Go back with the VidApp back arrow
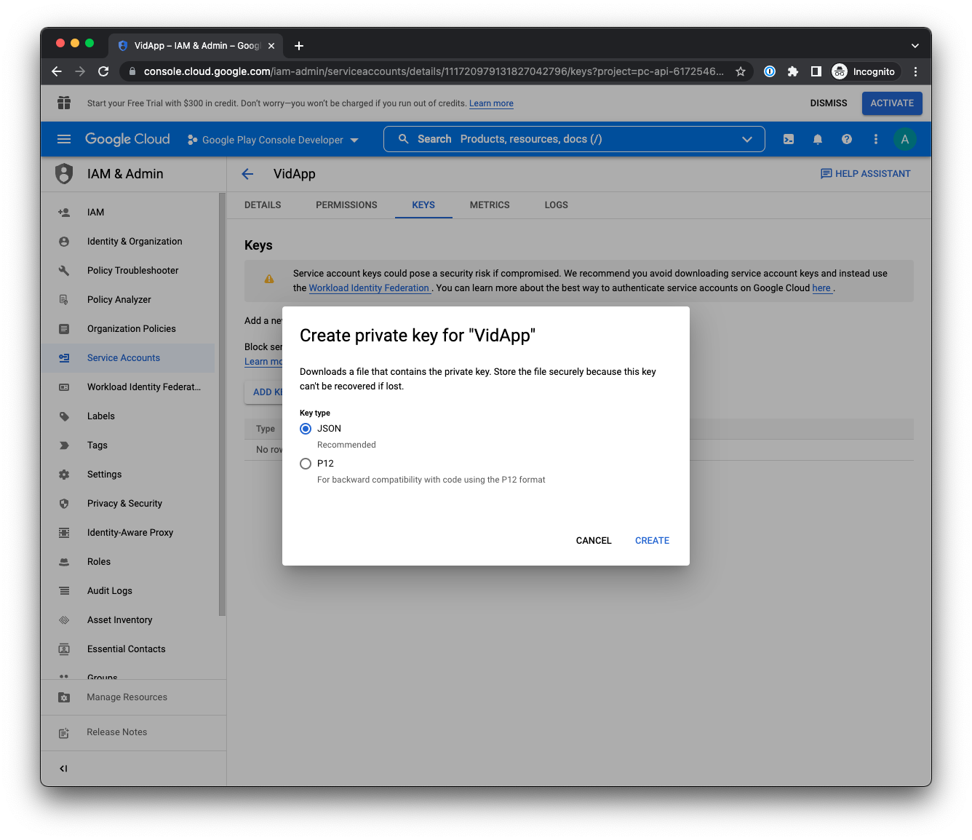 (x=247, y=174)
